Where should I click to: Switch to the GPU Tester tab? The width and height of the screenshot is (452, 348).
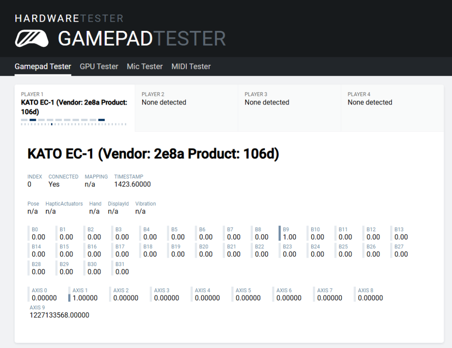(x=99, y=67)
